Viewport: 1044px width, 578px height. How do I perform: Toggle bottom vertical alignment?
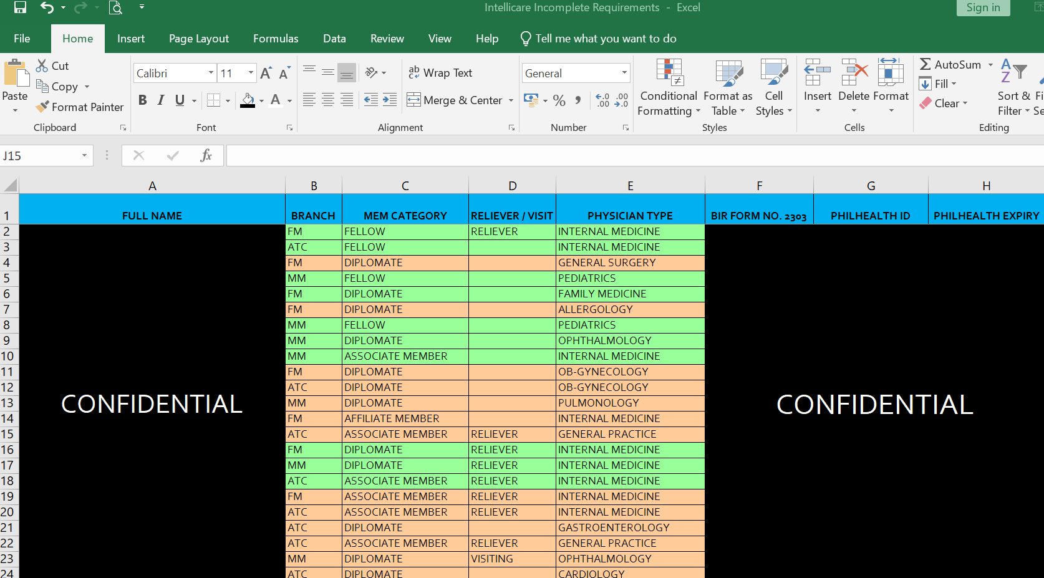[x=346, y=72]
